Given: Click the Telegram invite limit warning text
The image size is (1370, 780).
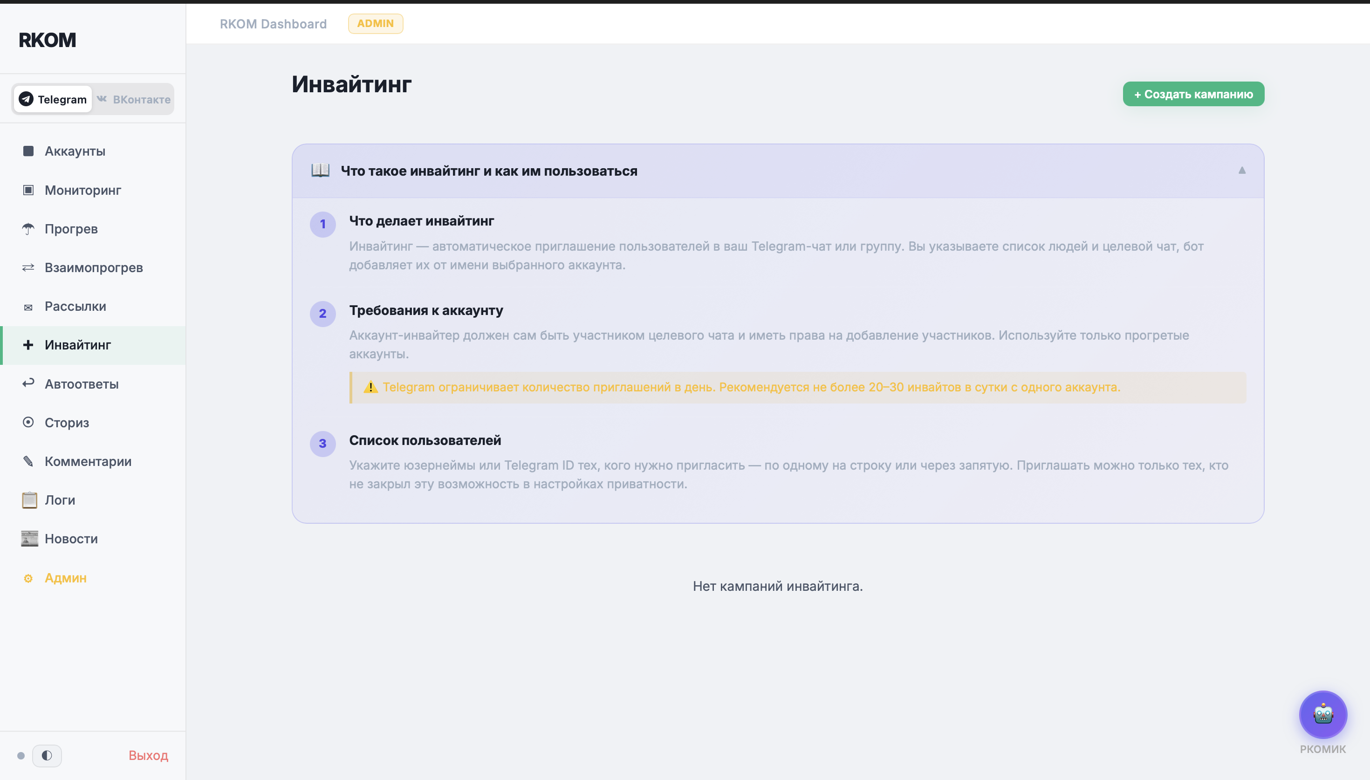Looking at the screenshot, I should [752, 387].
